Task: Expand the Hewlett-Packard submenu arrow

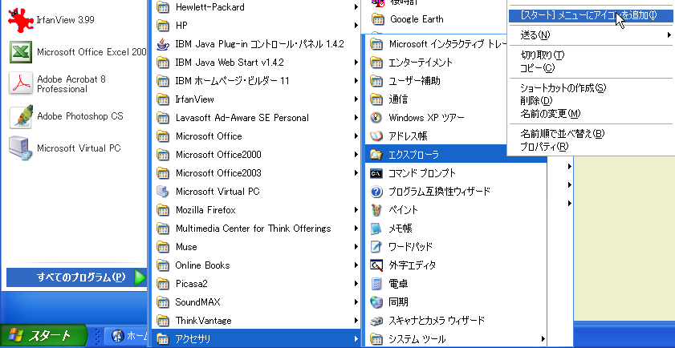Action: click(x=356, y=7)
